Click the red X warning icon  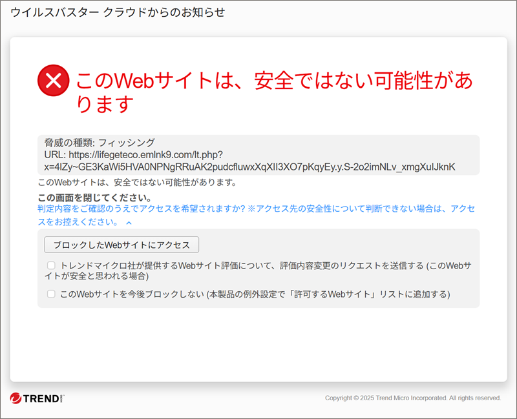(x=54, y=80)
